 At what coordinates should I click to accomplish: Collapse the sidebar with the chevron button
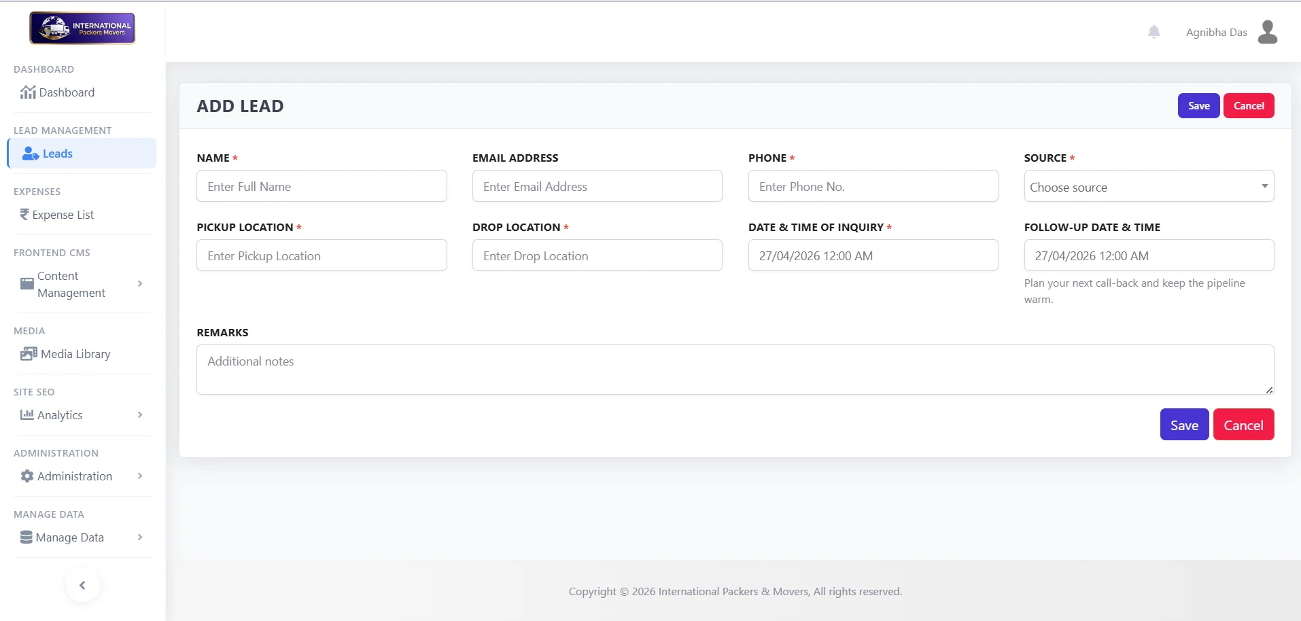click(83, 585)
